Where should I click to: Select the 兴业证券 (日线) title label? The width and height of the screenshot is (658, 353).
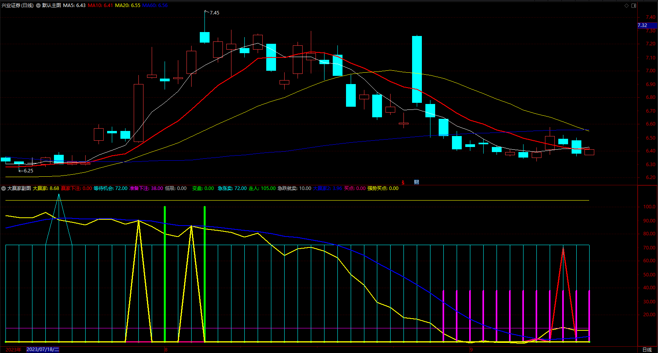18,5
